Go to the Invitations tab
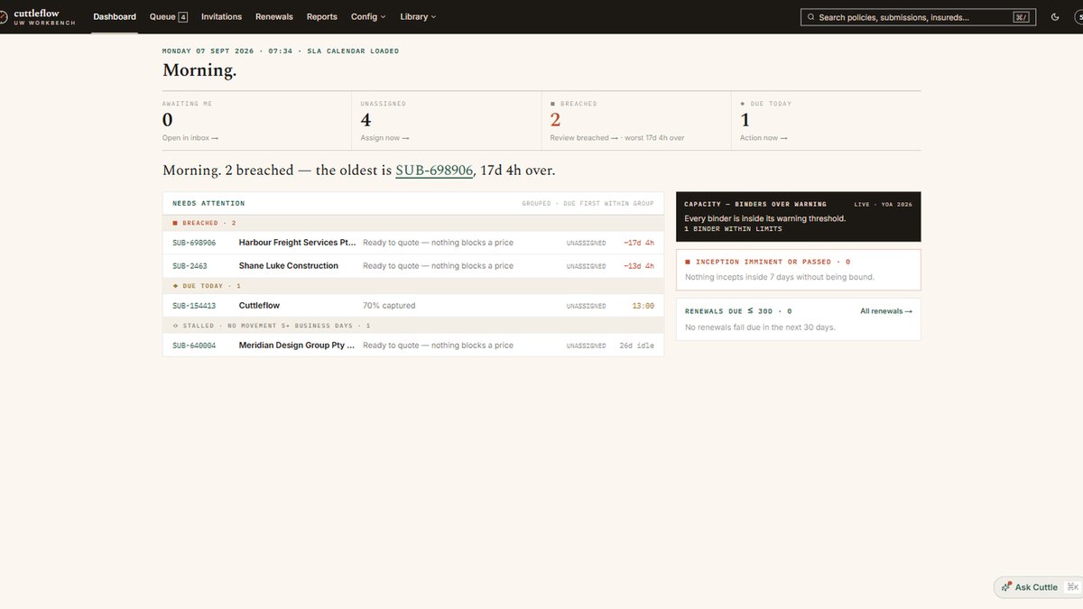 pos(221,17)
